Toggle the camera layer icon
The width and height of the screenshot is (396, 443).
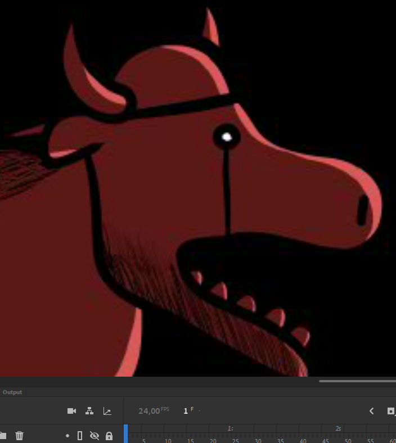click(71, 411)
